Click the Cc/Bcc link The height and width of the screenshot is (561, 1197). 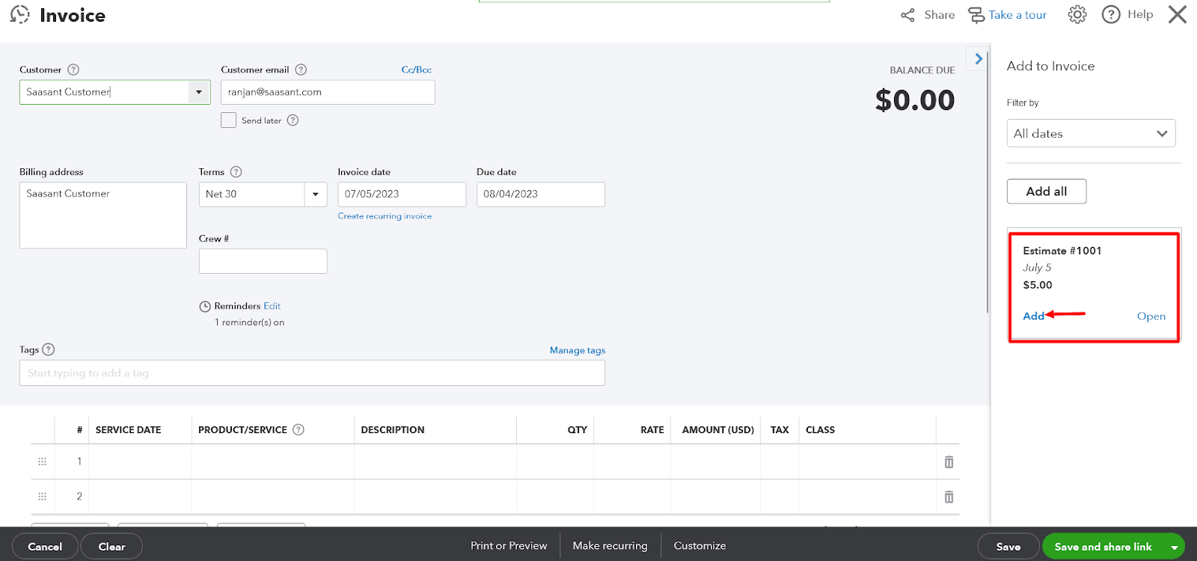point(416,70)
